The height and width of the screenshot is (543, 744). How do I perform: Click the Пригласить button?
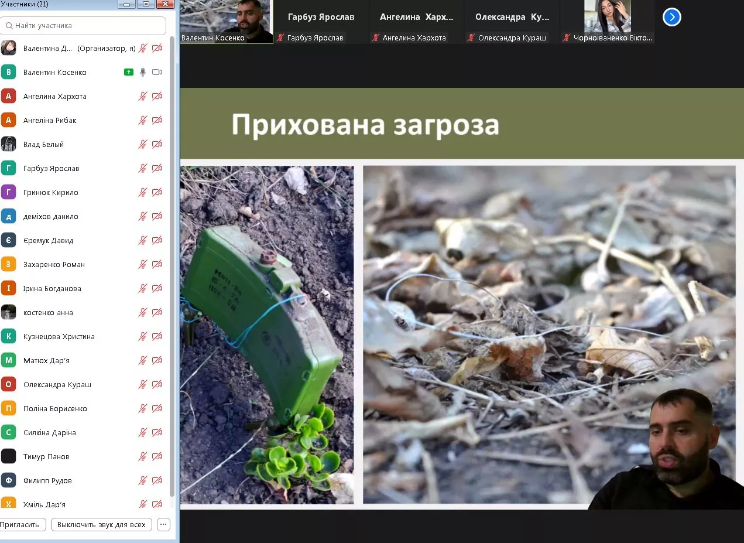pos(21,524)
